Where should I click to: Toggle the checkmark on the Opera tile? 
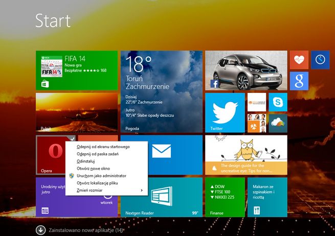[x=73, y=139]
